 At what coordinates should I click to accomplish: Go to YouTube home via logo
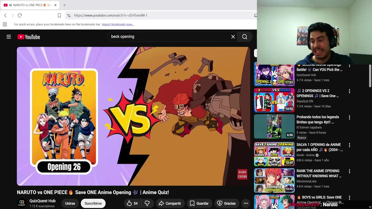click(28, 37)
